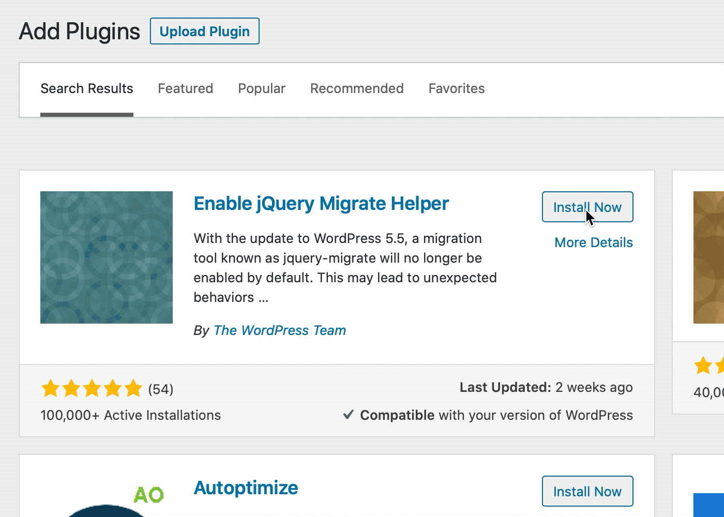Open More Details for jQuery Migrate Helper
The height and width of the screenshot is (517, 724).
(593, 242)
